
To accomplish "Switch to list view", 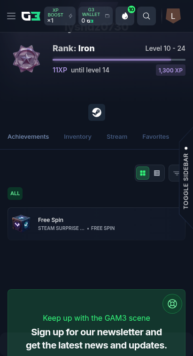I will [x=157, y=173].
